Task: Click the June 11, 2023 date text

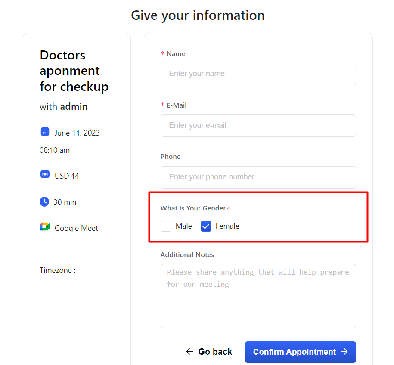Action: pos(77,133)
